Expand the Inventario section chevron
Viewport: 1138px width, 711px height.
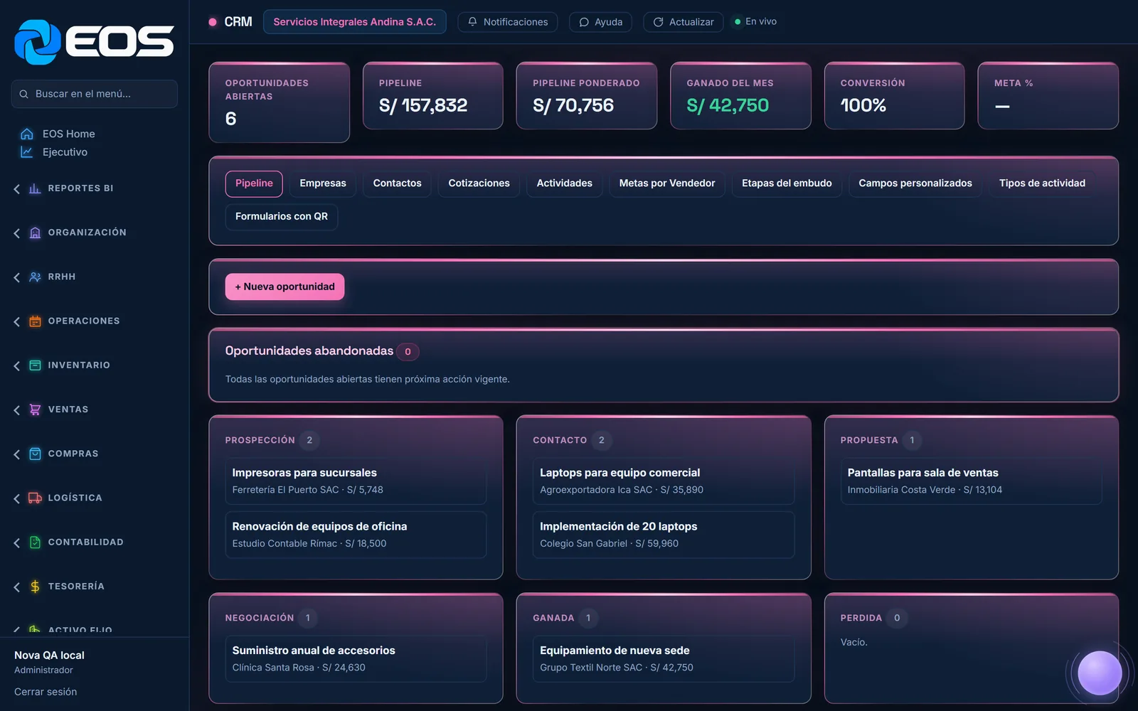pyautogui.click(x=17, y=366)
